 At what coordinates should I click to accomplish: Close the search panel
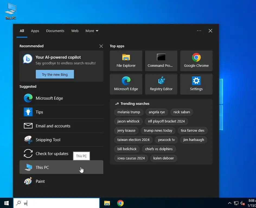[210, 31]
